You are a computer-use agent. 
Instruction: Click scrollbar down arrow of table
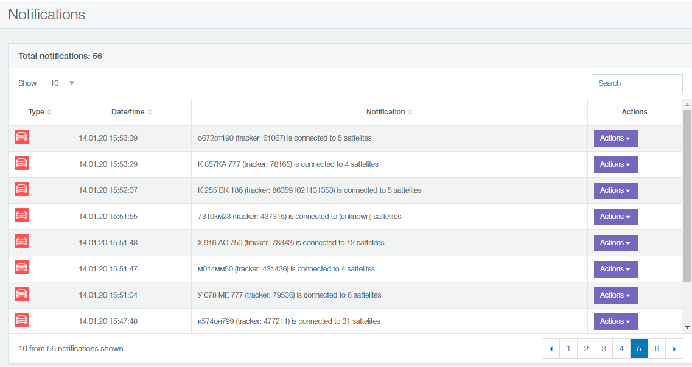click(687, 327)
